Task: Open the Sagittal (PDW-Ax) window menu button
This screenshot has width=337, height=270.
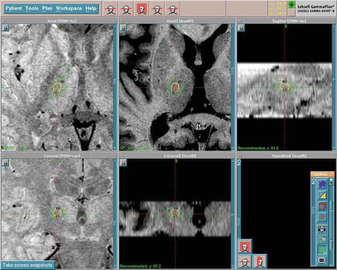Action: 239,21
